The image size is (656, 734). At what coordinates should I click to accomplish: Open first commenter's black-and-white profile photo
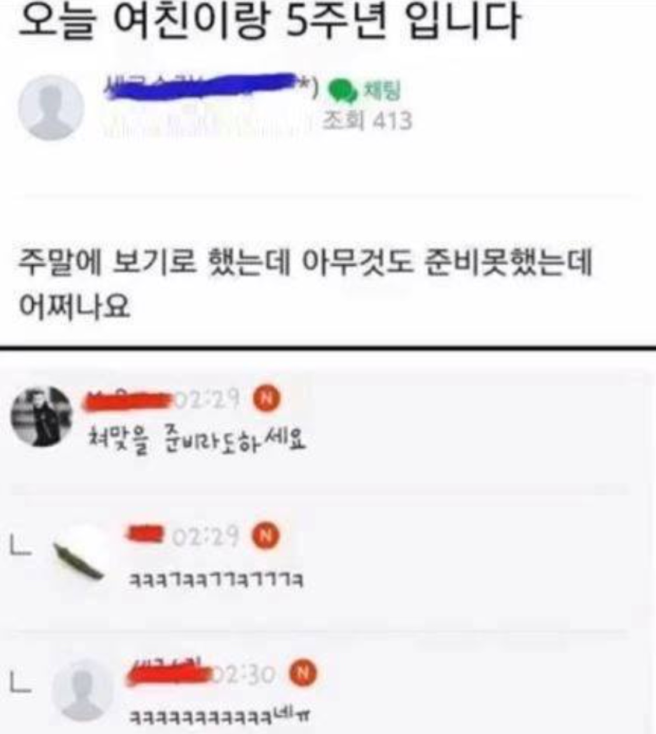[x=41, y=416]
